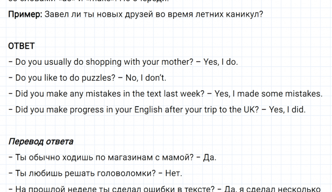Click the word "UK" in the text
The width and height of the screenshot is (332, 192).
(248, 109)
